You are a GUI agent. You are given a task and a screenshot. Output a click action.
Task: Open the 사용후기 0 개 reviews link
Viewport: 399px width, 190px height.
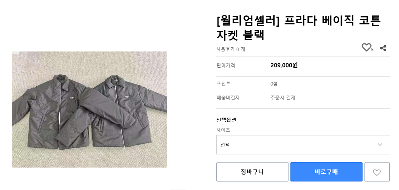click(231, 49)
